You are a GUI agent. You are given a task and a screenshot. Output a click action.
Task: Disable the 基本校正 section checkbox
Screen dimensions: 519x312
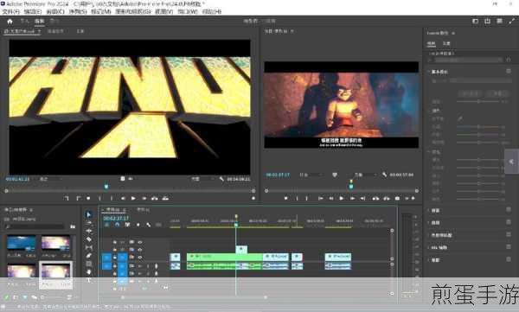509,71
